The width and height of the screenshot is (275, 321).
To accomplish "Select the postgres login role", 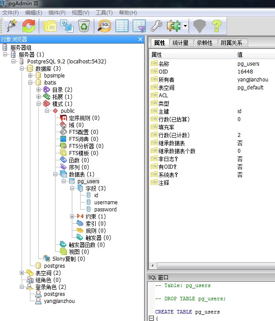I will pos(54,294).
